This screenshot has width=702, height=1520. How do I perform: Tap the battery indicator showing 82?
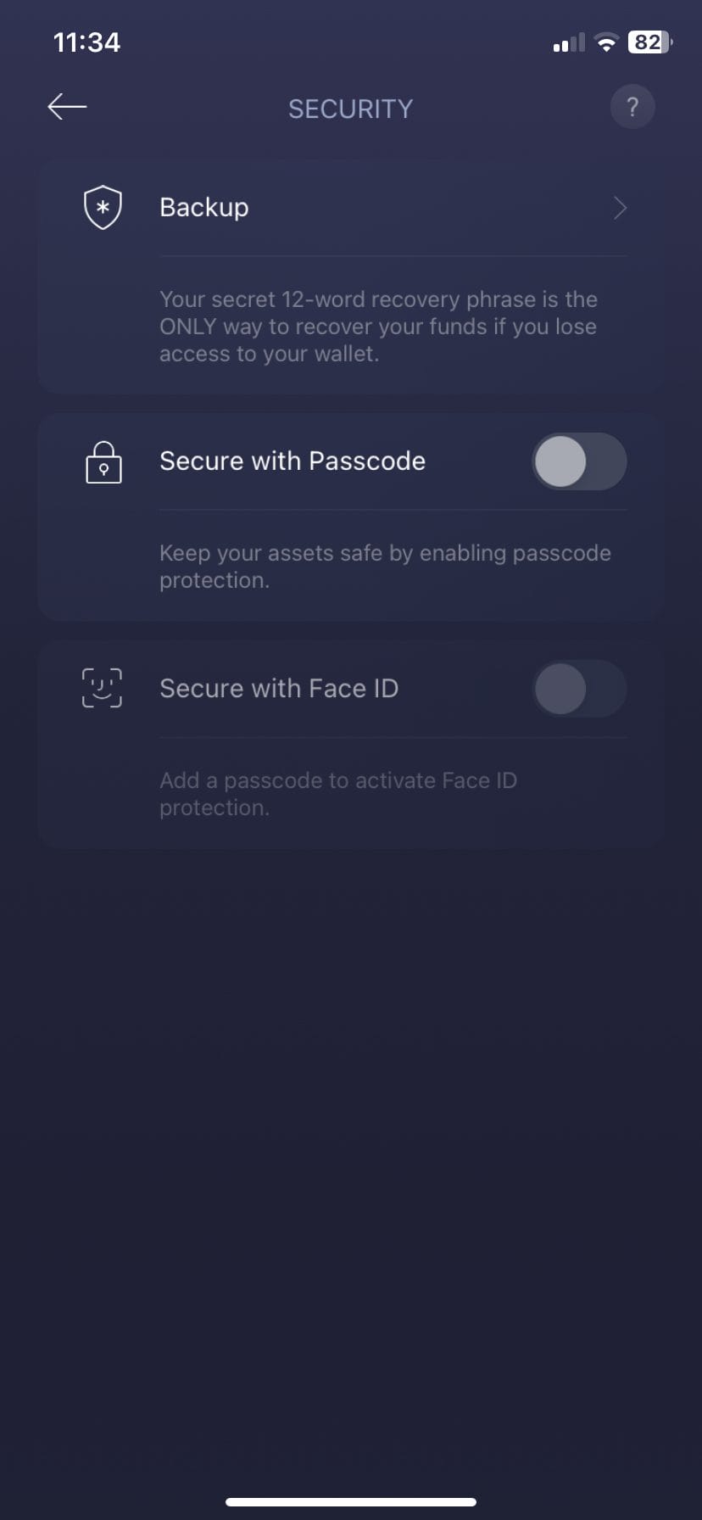coord(649,42)
